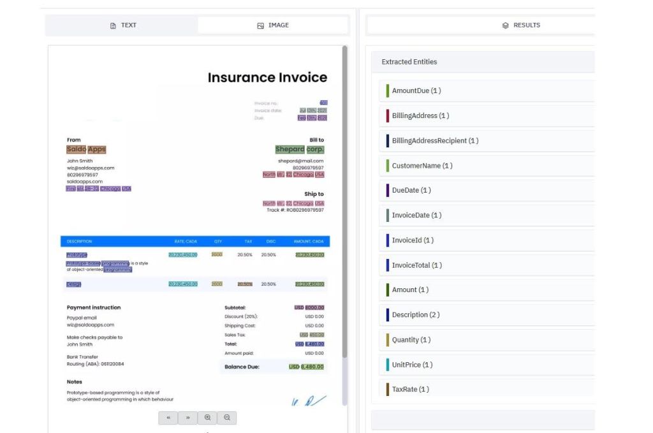The height and width of the screenshot is (433, 653).
Task: Click the green color bar beside AmountDue
Action: [386, 91]
